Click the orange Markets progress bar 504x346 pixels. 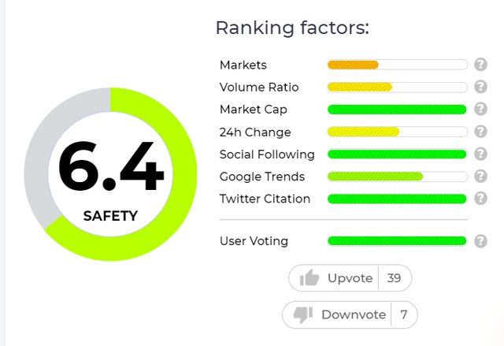(397, 65)
